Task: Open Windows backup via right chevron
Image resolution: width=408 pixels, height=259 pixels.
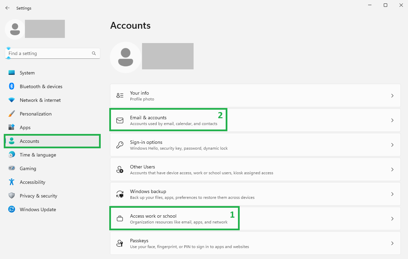Action: pos(392,194)
